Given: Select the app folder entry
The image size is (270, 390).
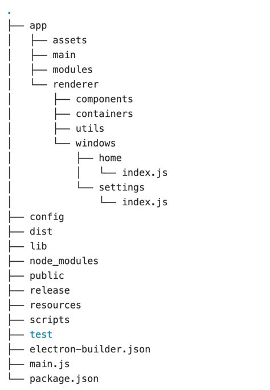Looking at the screenshot, I should click(x=38, y=26).
